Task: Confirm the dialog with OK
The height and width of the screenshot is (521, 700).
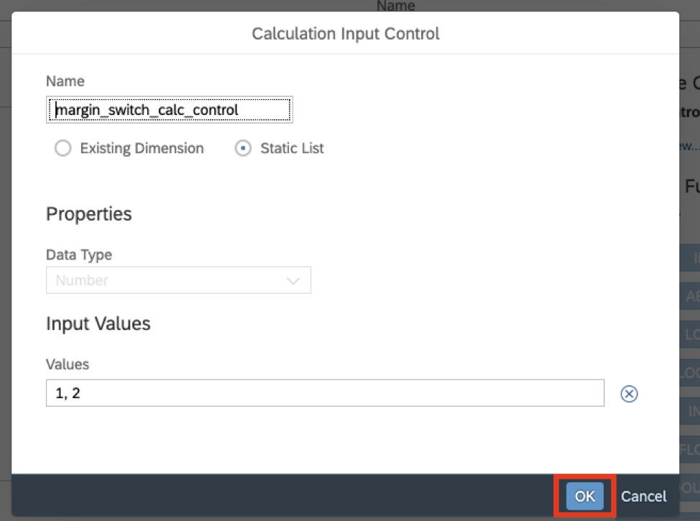Action: (x=584, y=496)
